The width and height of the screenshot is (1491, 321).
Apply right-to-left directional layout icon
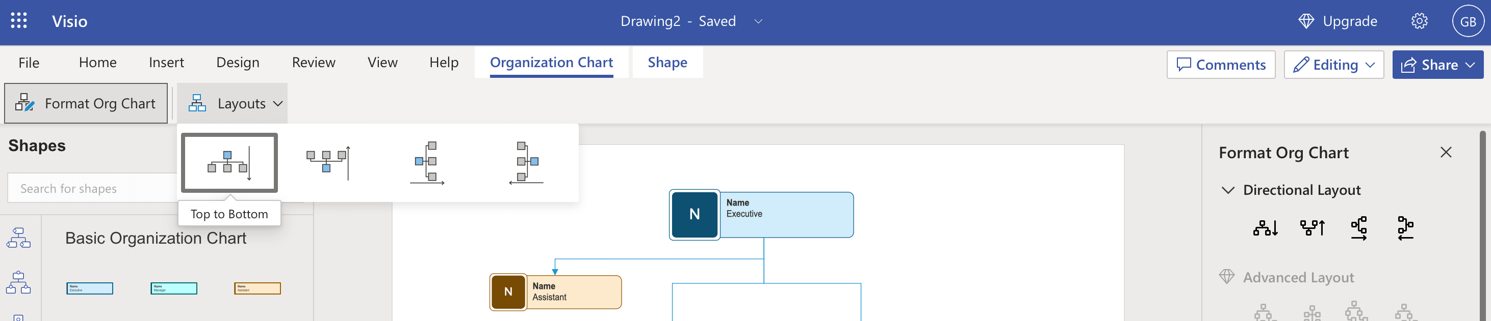click(x=1405, y=228)
